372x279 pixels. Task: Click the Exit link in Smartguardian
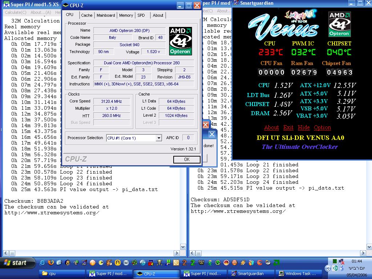pyautogui.click(x=288, y=128)
